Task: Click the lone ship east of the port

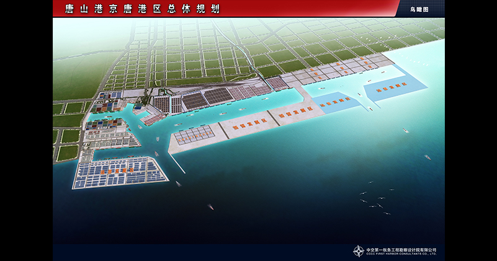Action: click(x=405, y=131)
